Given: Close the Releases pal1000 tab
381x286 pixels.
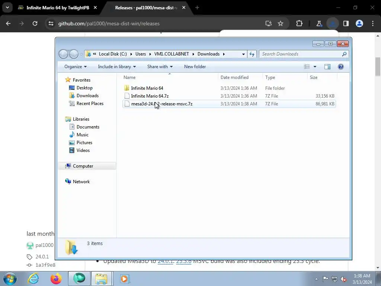Looking at the screenshot, I should [x=184, y=8].
